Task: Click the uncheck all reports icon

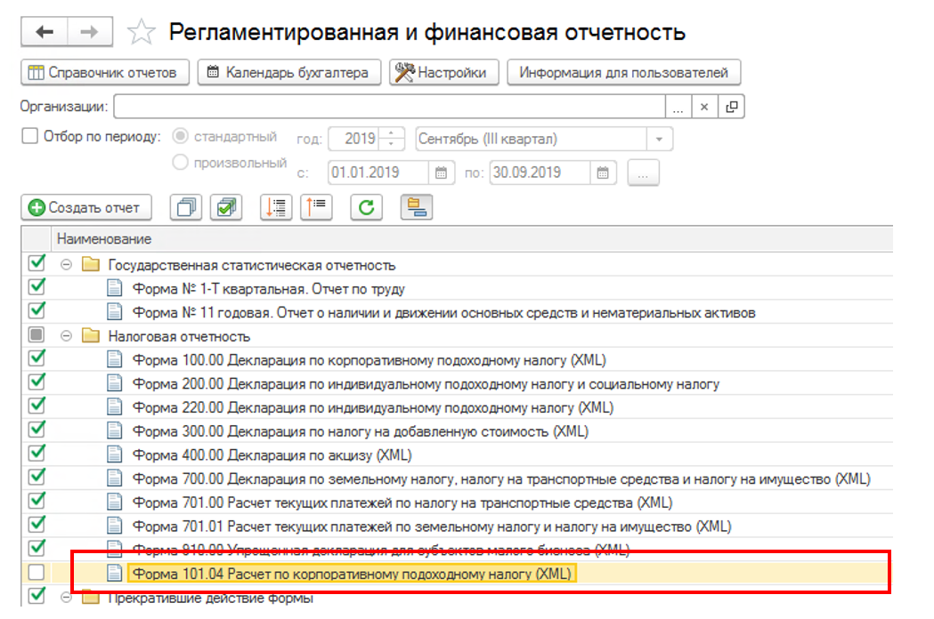Action: [187, 207]
